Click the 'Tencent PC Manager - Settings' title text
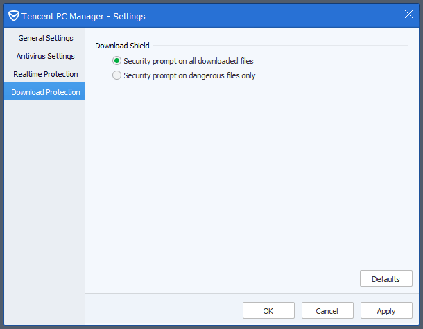This screenshot has height=329, width=423. [x=83, y=15]
